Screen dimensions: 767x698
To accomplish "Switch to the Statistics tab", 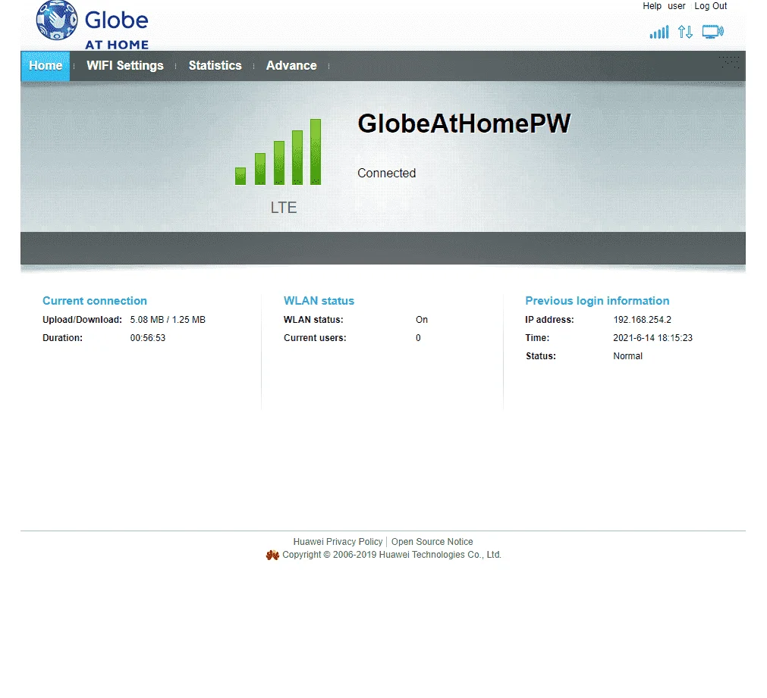I will click(215, 65).
